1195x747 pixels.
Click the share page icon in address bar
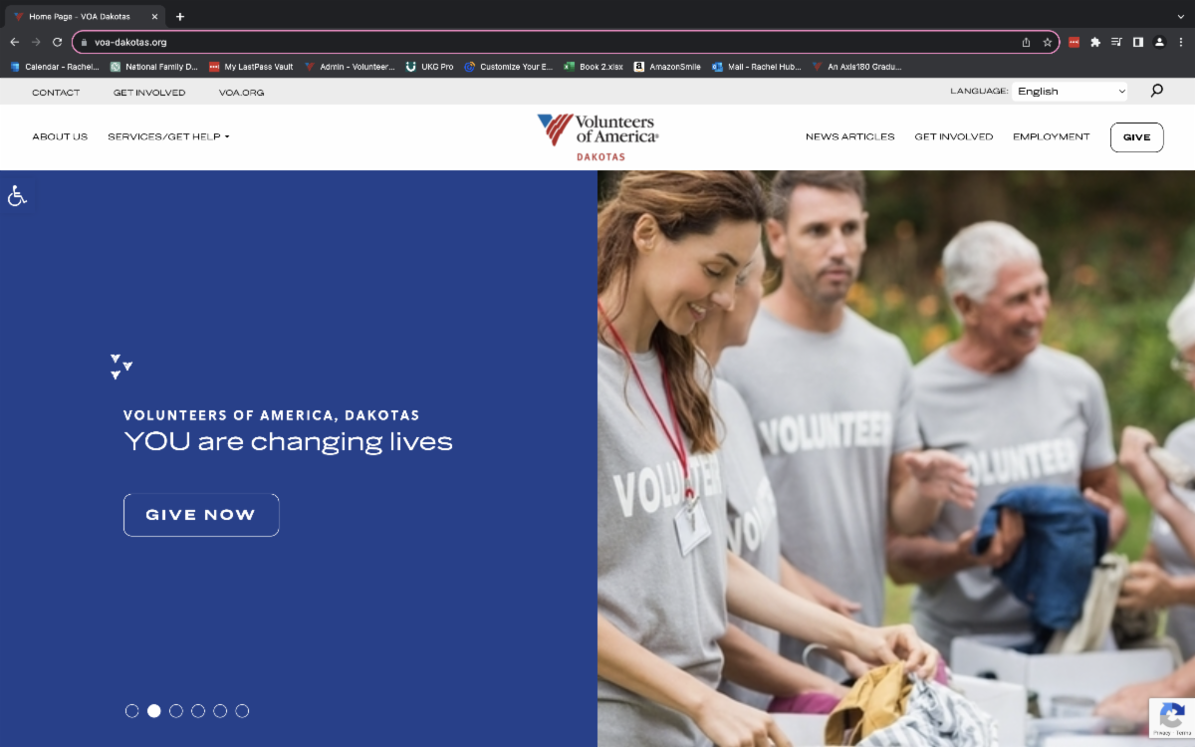point(1026,42)
